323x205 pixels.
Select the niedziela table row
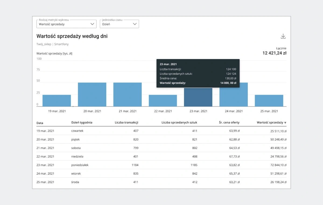coord(161,156)
